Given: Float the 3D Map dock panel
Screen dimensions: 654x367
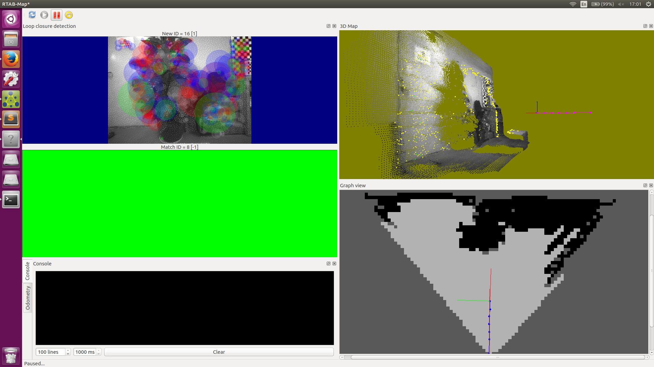Looking at the screenshot, I should (645, 26).
